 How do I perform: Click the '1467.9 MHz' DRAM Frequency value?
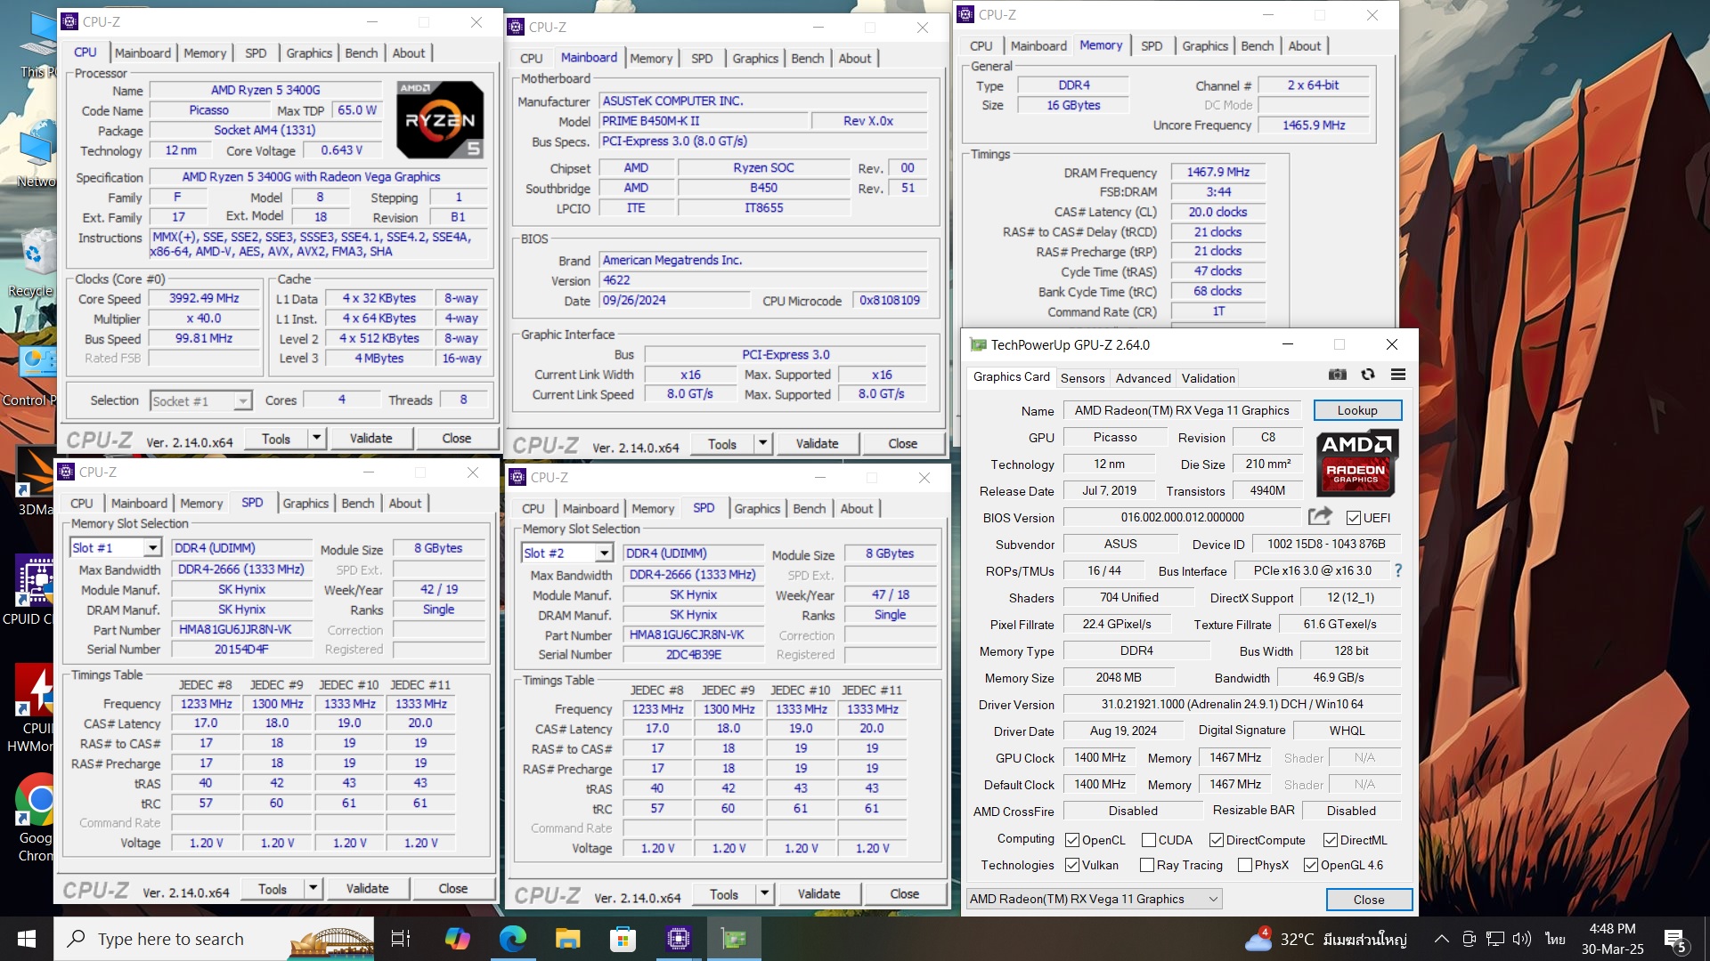pyautogui.click(x=1217, y=172)
